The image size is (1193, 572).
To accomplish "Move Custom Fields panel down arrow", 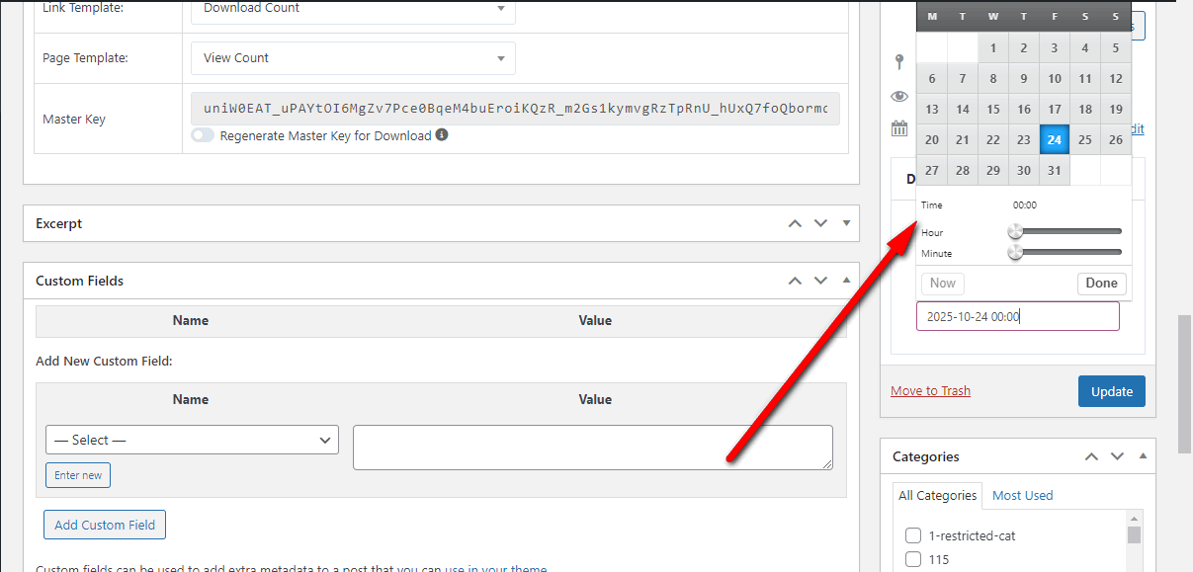I will (x=820, y=281).
